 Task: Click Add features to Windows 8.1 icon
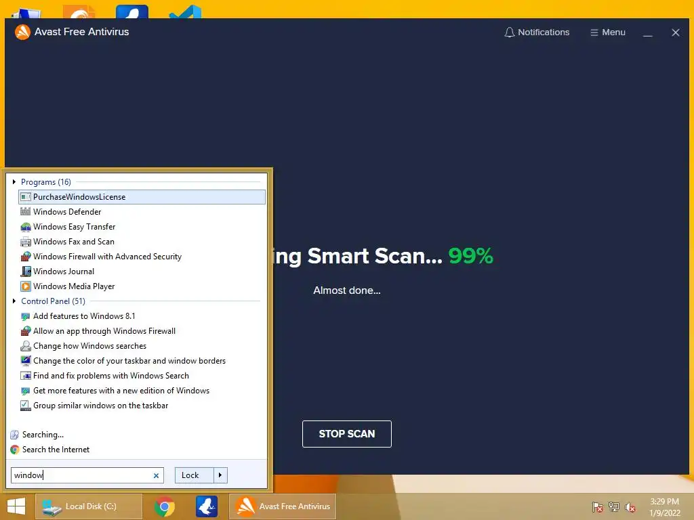(x=26, y=316)
